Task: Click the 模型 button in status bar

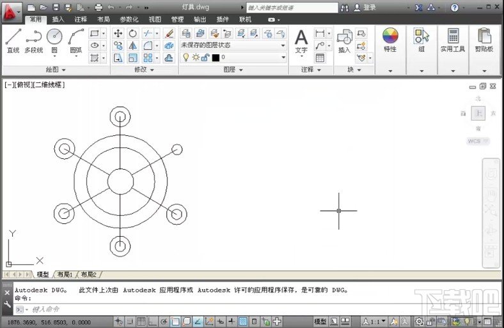Action: (x=320, y=321)
